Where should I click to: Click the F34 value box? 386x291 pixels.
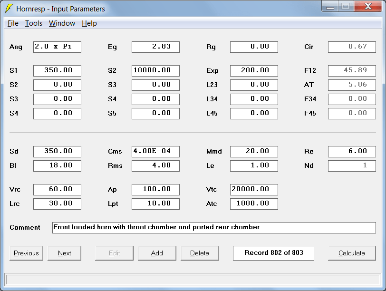(x=352, y=99)
